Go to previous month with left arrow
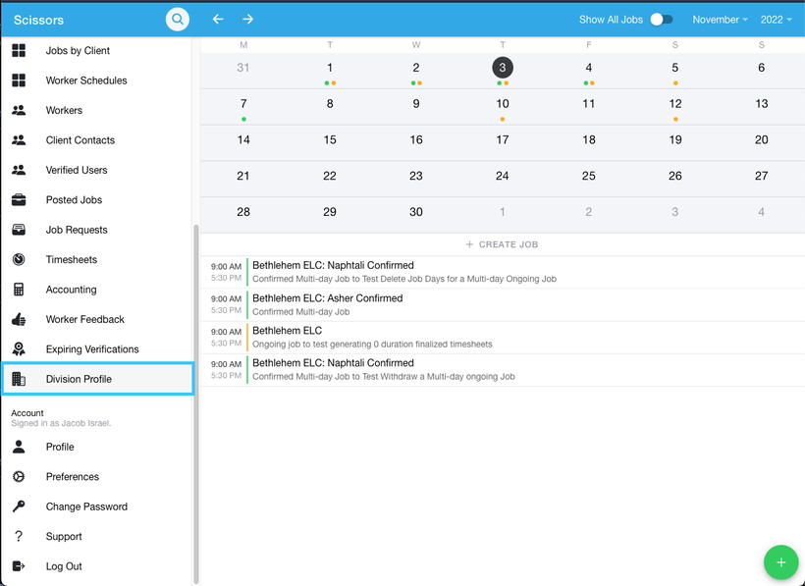 pyautogui.click(x=218, y=19)
